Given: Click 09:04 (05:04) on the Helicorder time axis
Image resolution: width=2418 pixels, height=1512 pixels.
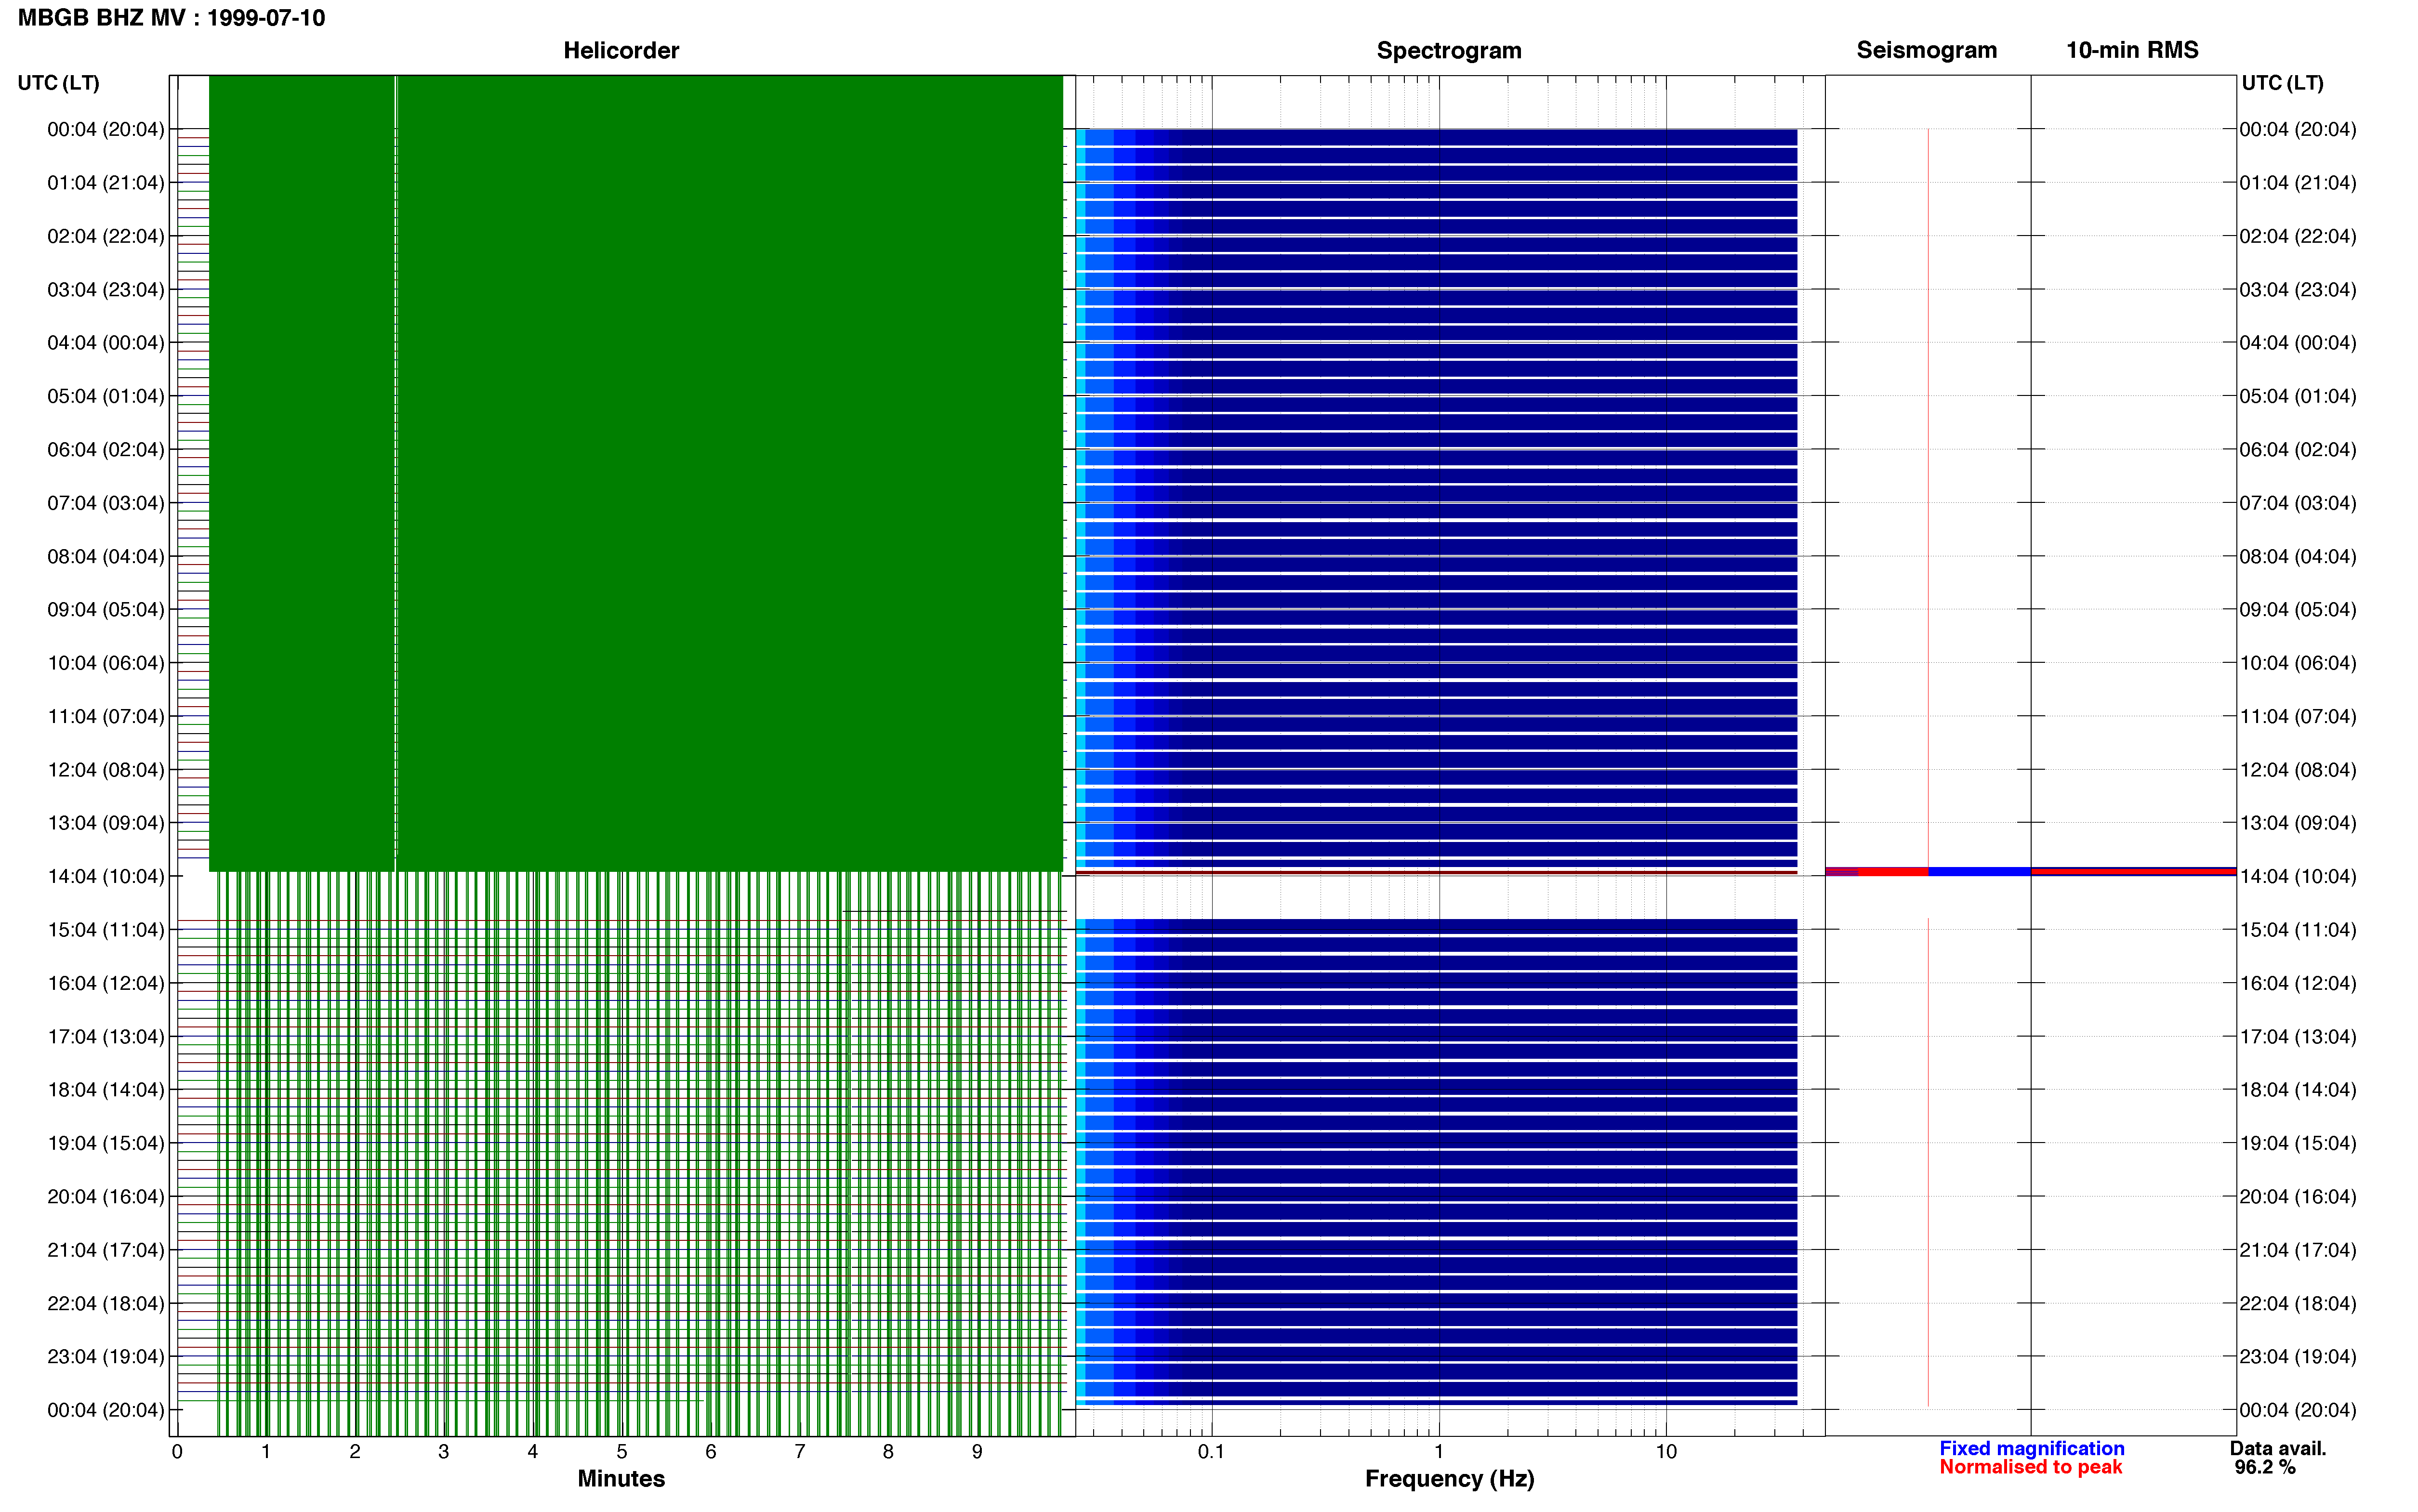Looking at the screenshot, I should pos(106,610).
